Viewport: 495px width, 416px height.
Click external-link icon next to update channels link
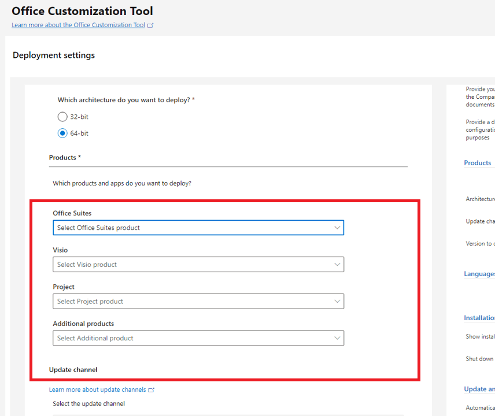point(152,390)
